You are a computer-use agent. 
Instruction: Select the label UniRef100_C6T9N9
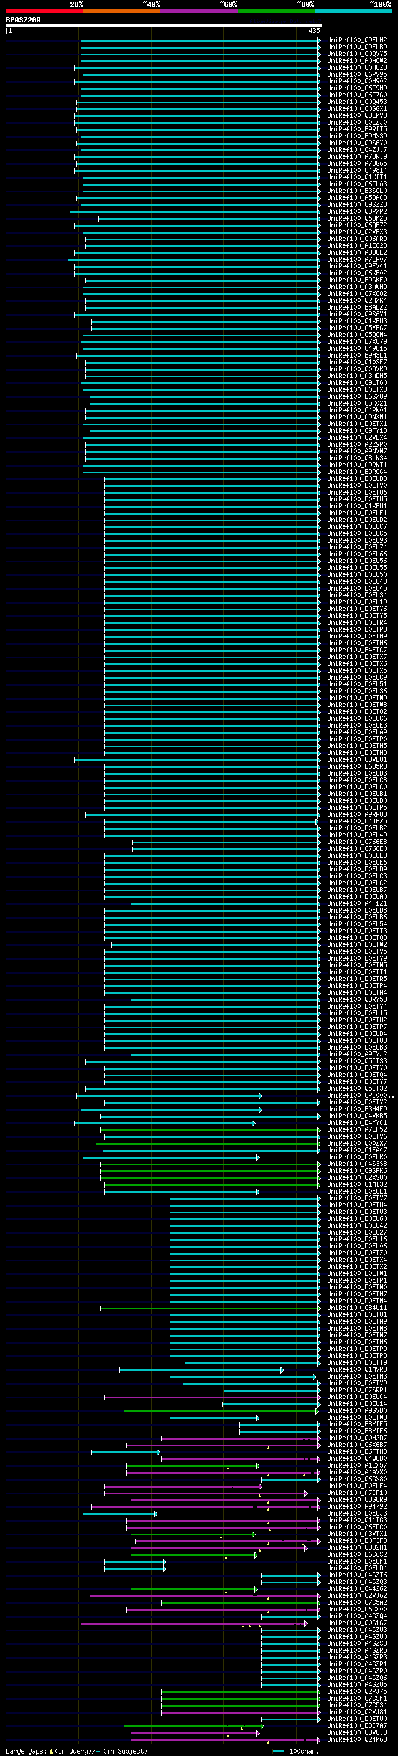(x=357, y=88)
